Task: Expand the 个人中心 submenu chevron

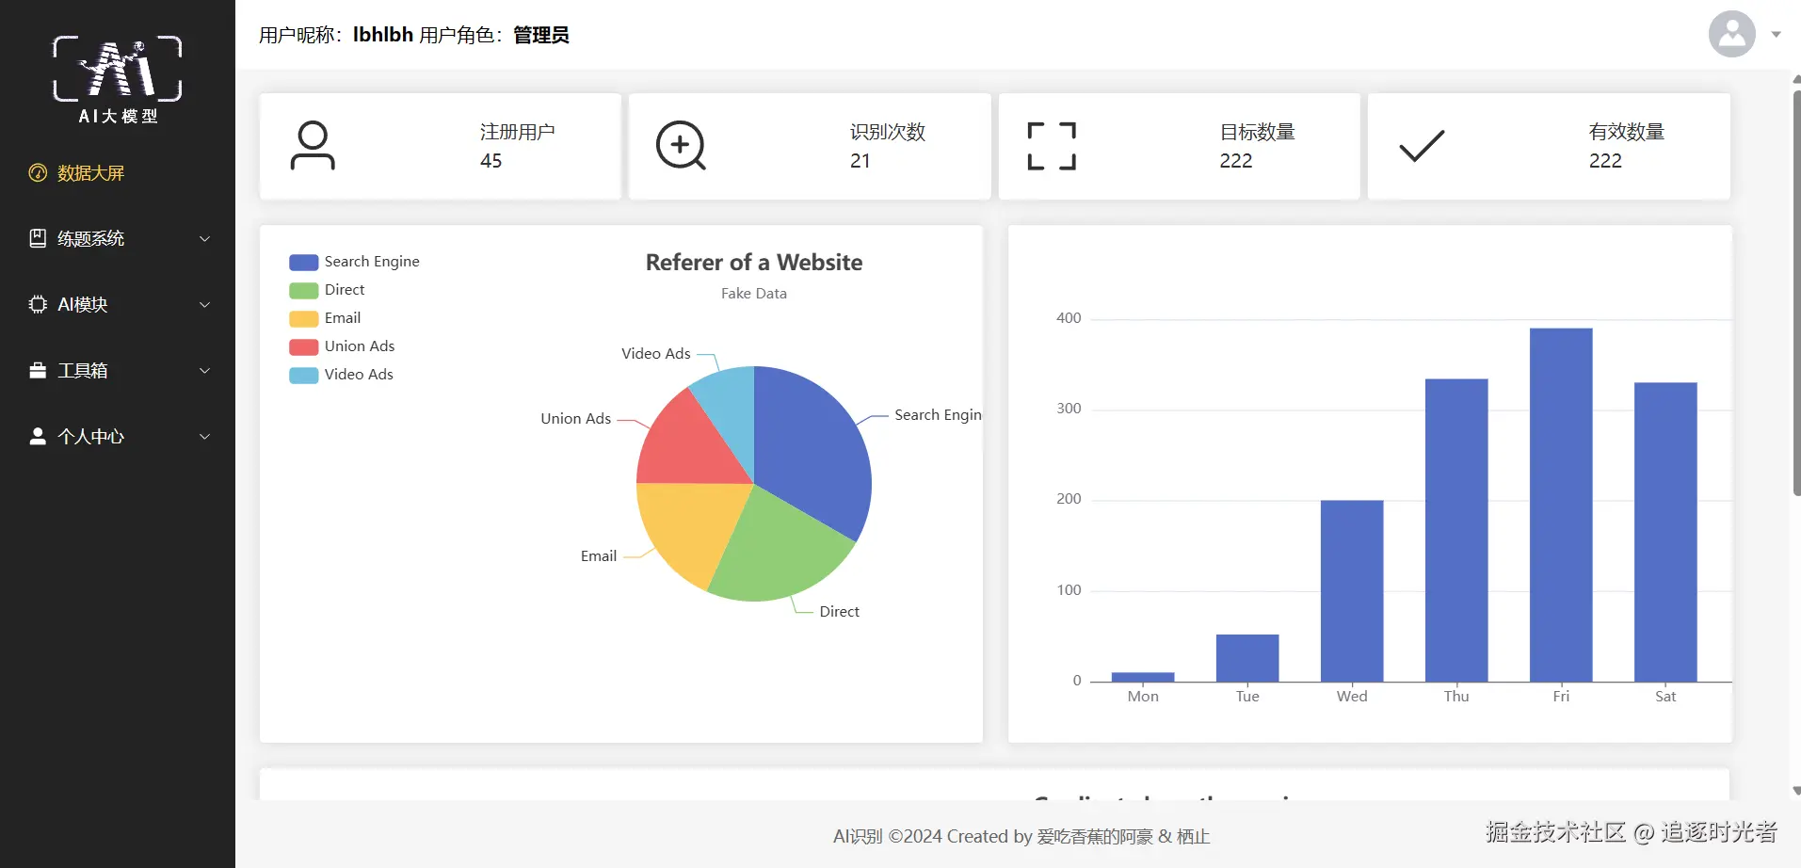Action: tap(204, 437)
